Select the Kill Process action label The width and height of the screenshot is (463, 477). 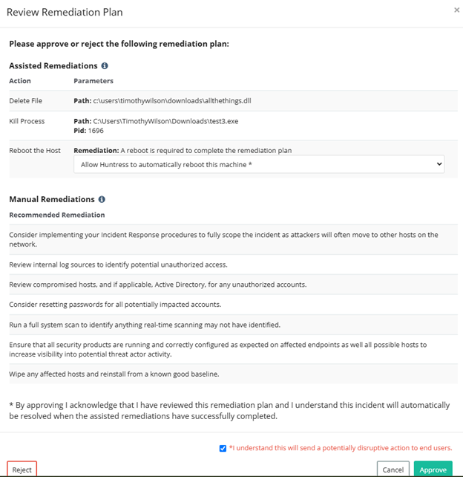27,120
